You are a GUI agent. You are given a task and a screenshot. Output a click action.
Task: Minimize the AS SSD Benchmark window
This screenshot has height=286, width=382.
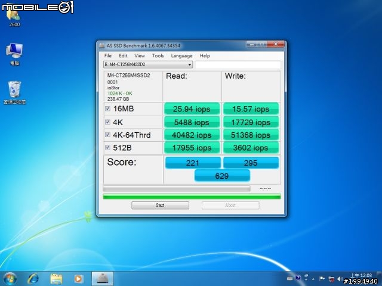[252, 44]
